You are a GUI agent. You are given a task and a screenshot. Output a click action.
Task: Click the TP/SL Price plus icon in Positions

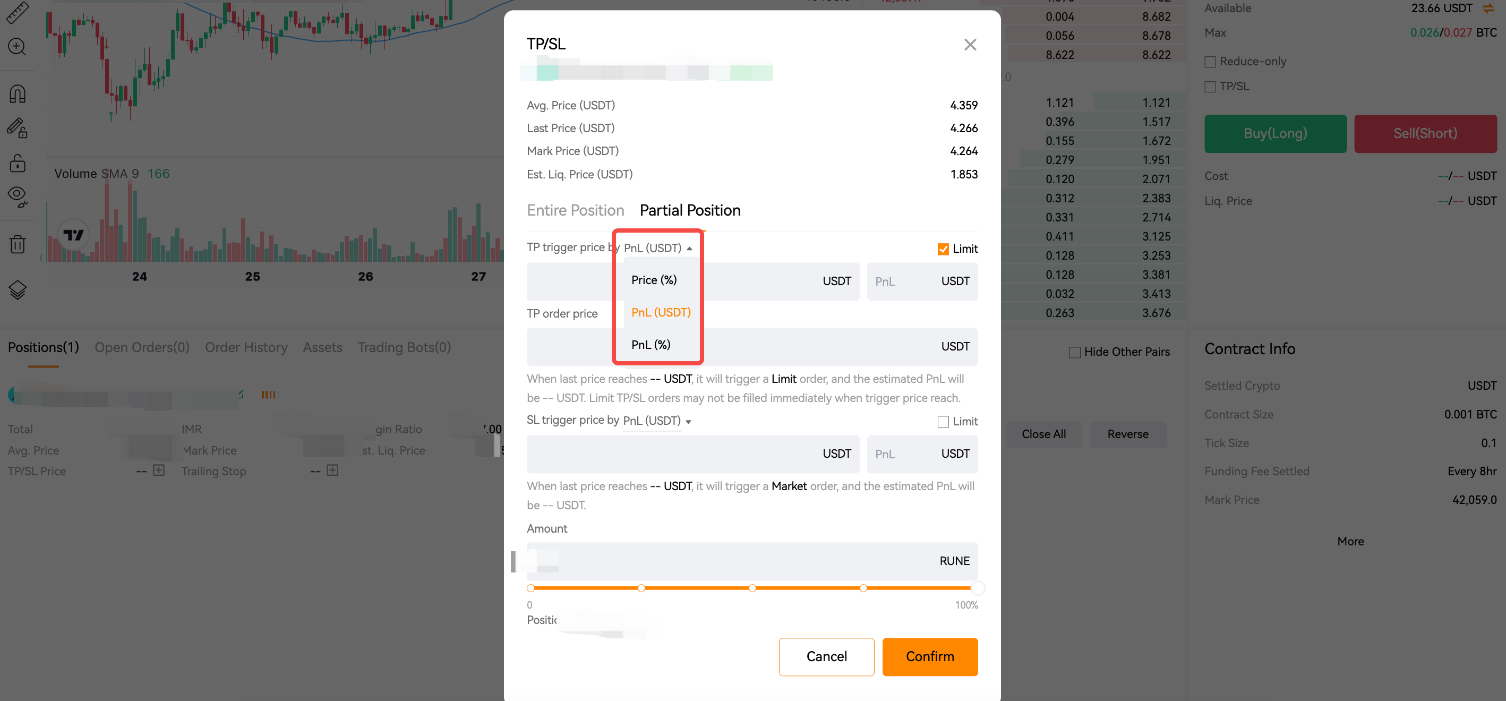tap(158, 471)
